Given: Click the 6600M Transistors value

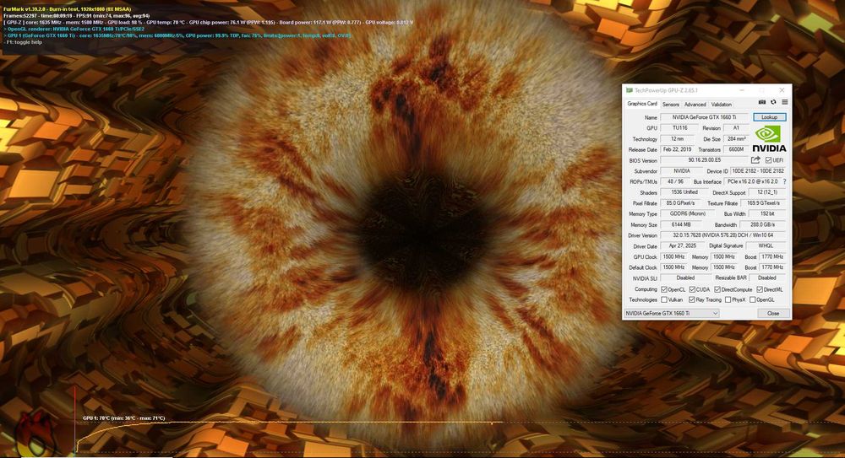Looking at the screenshot, I should [x=736, y=149].
